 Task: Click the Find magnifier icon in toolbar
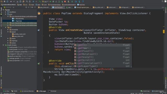[27, 2]
